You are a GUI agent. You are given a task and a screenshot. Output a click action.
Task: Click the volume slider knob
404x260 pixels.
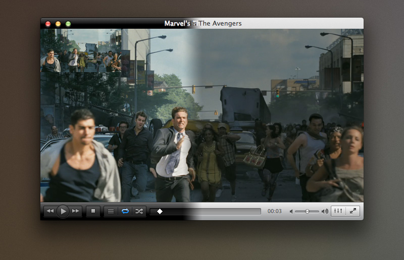pyautogui.click(x=307, y=212)
